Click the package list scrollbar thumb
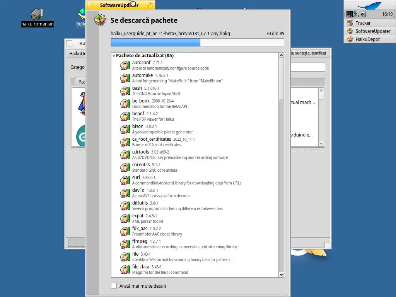Image resolution: width=396 pixels, height=297 pixels. point(282,79)
